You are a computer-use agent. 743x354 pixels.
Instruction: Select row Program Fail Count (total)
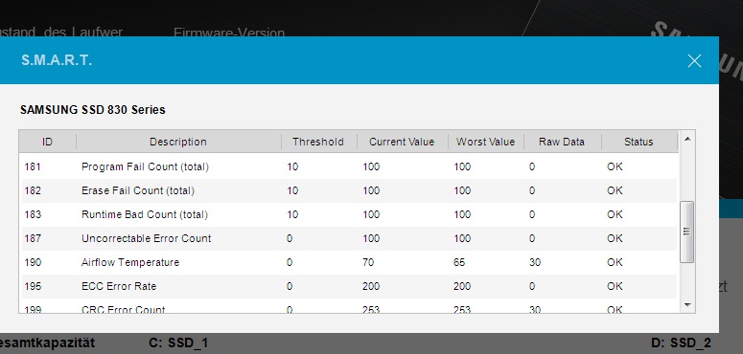(348, 166)
